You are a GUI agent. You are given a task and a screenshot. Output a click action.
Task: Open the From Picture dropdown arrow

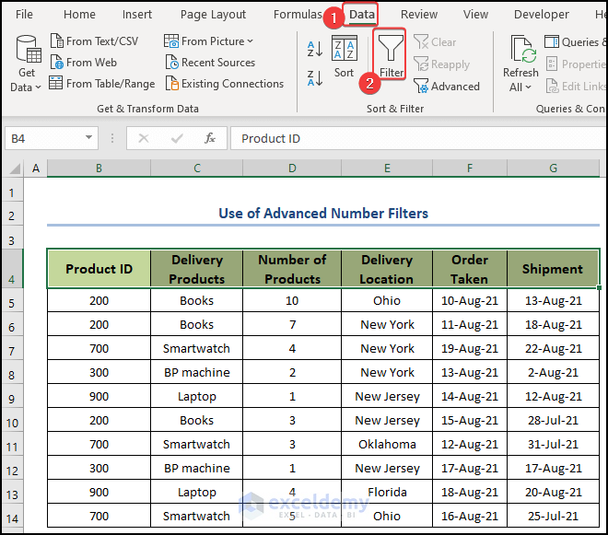(x=251, y=41)
